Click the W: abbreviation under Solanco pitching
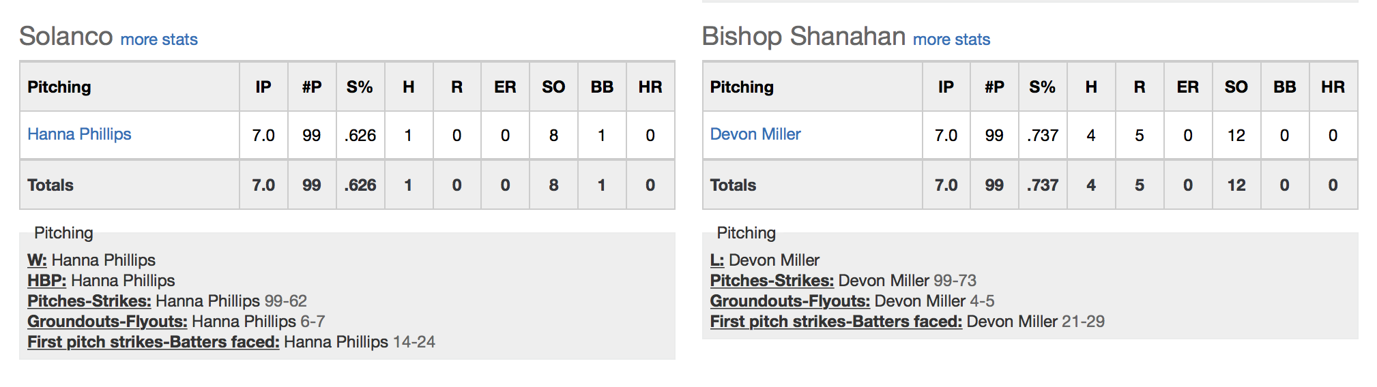This screenshot has height=387, width=1377. pos(37,260)
